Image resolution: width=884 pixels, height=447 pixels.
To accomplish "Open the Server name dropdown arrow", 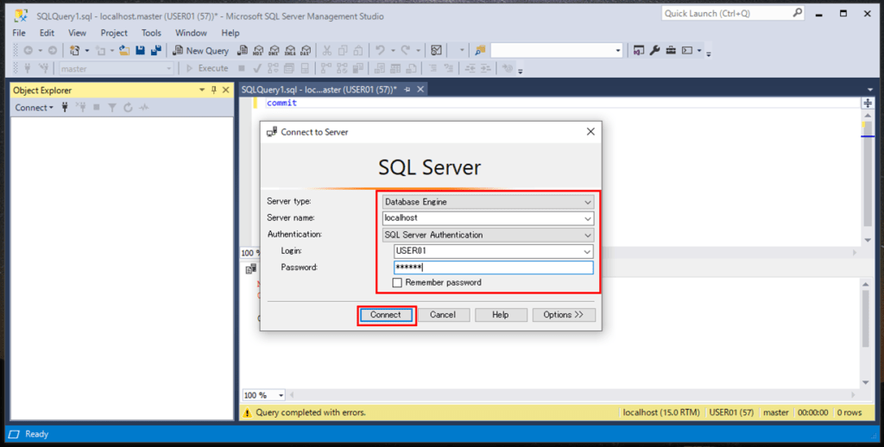I will tap(587, 218).
